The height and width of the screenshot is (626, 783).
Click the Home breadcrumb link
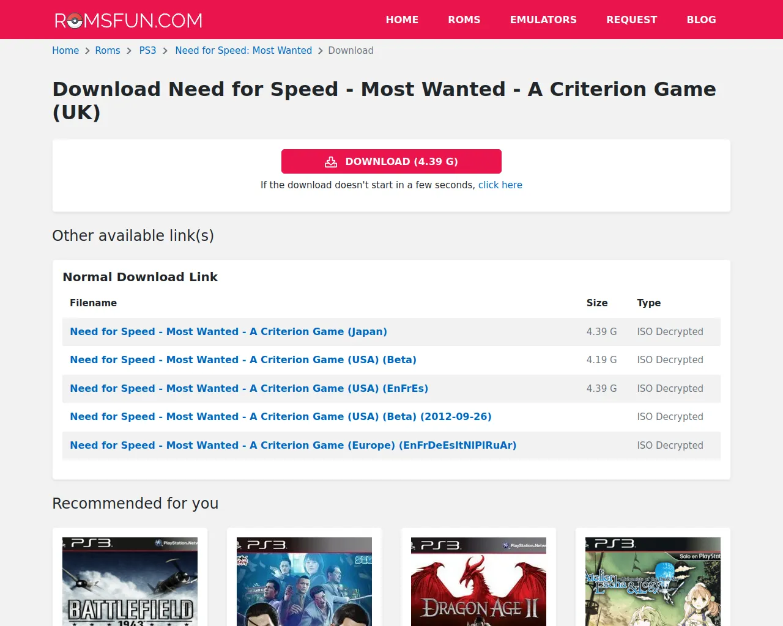click(65, 51)
